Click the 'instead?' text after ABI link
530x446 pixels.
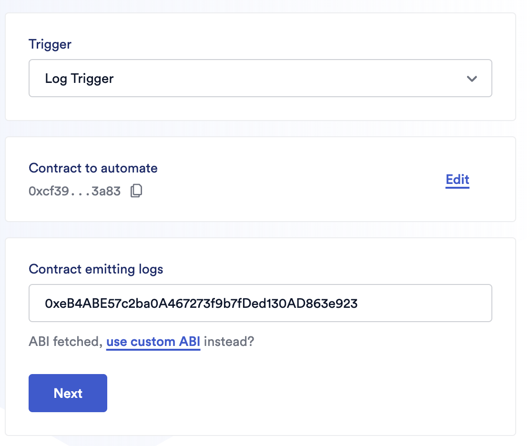tap(229, 342)
